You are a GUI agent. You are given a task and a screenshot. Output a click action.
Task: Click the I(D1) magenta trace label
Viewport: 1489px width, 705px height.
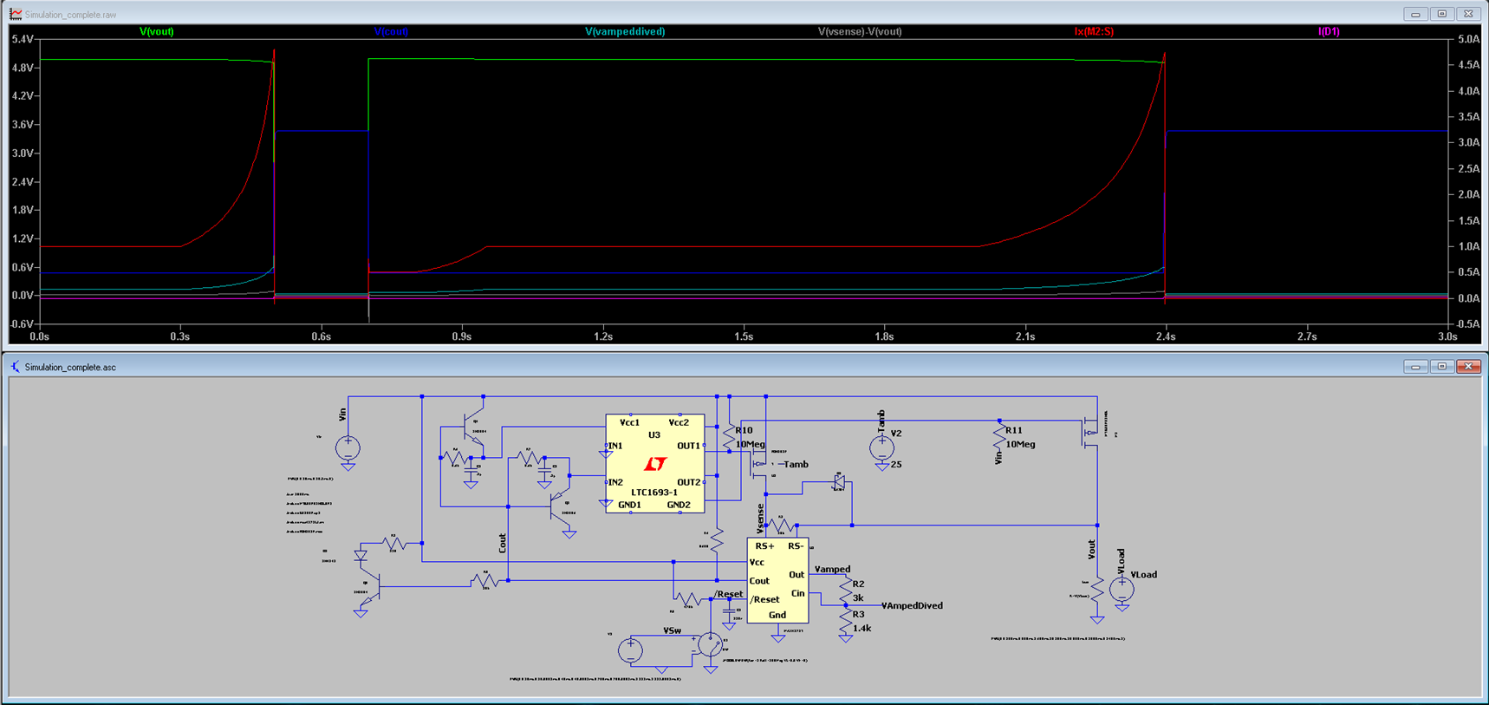coord(1329,31)
